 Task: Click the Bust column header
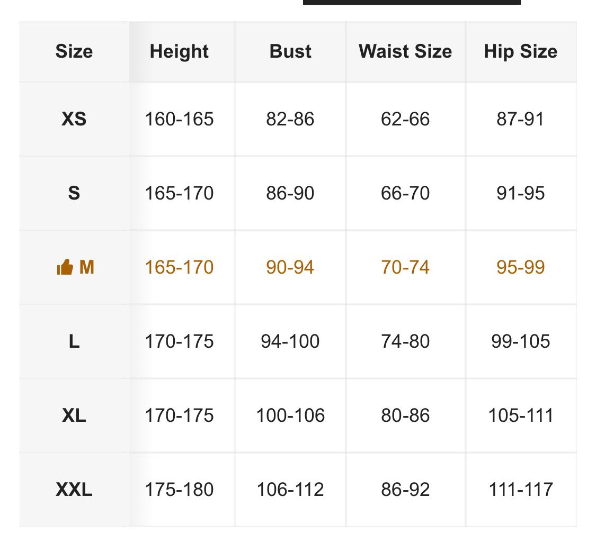[290, 51]
